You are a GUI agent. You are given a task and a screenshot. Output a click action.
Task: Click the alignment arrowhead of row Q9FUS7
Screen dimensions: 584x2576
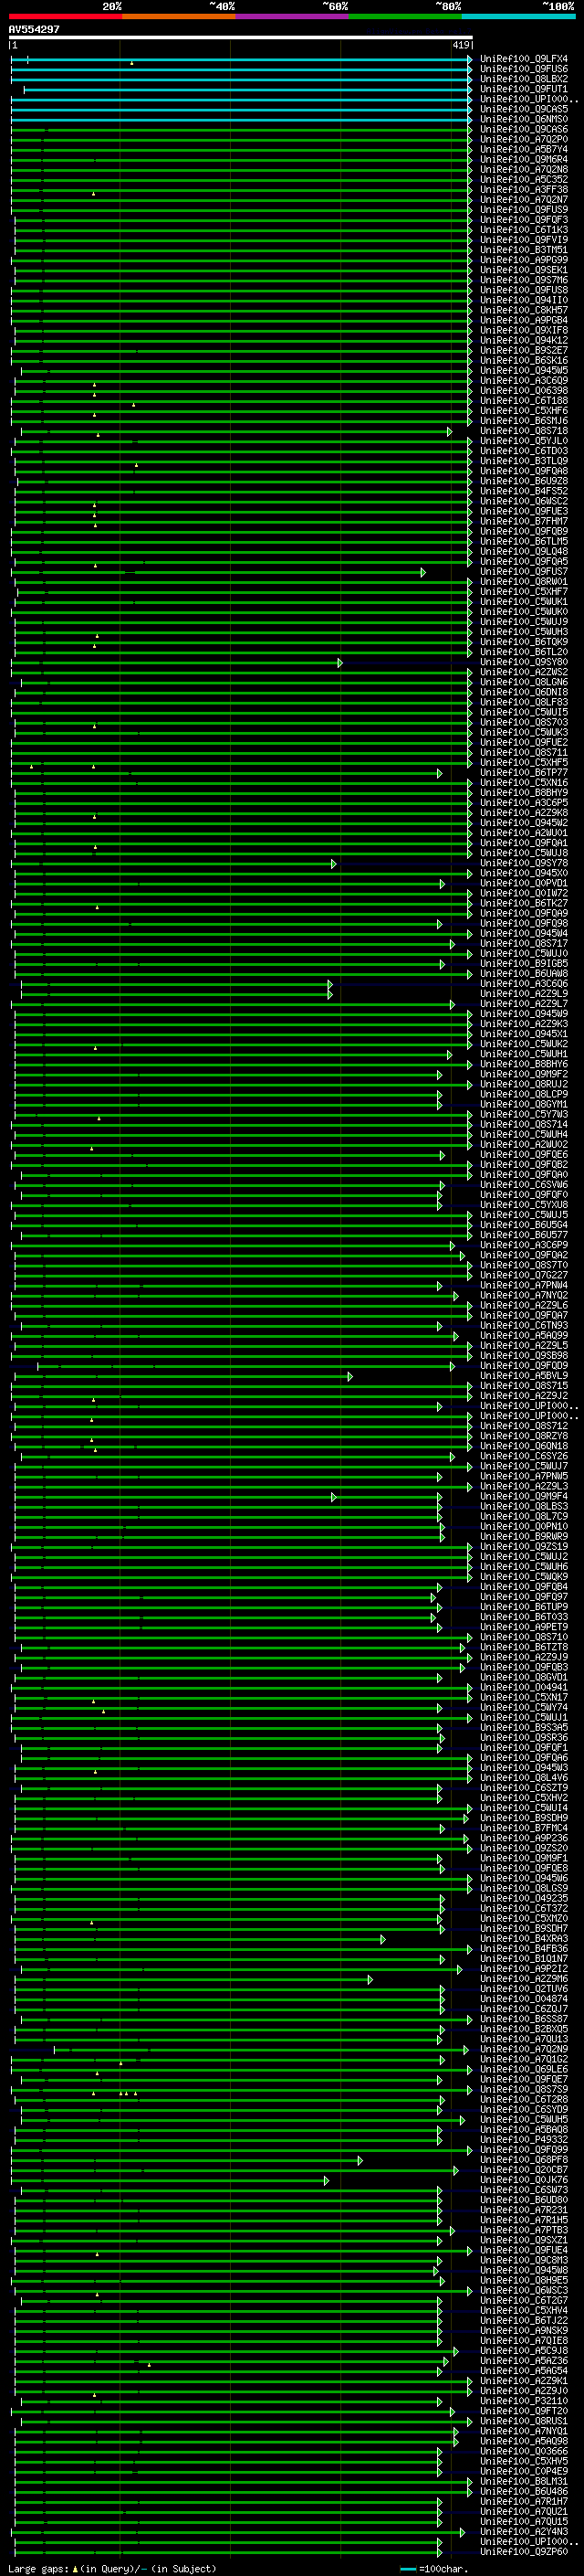pos(423,572)
